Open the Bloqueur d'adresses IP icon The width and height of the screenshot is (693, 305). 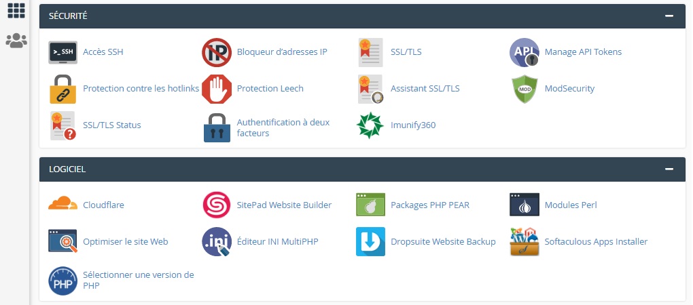pos(217,52)
